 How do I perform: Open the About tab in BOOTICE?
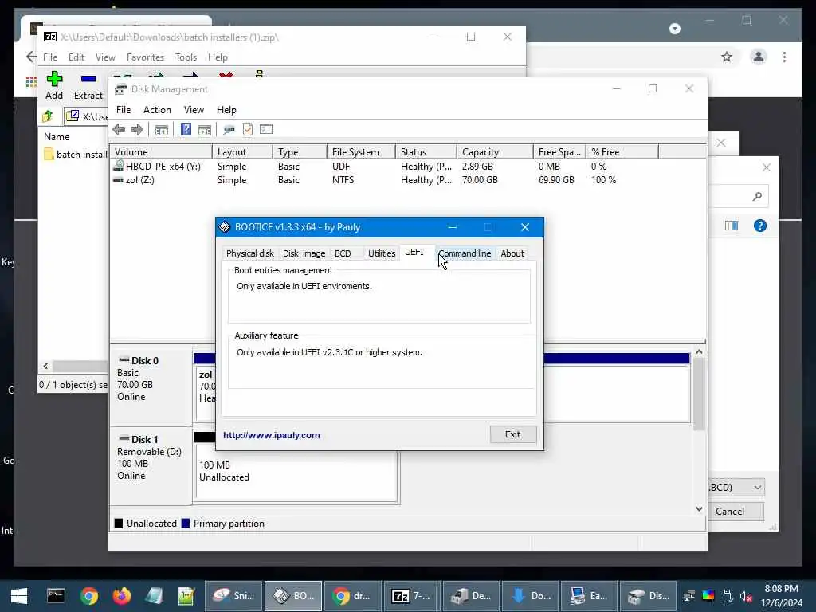[512, 253]
